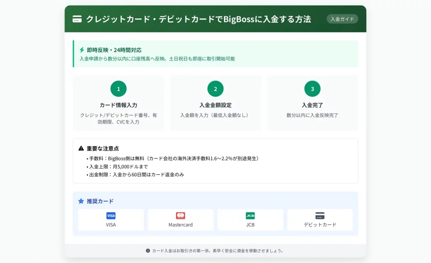The image size is (431, 263).
Task: Click the カード情報入力 step title
Action: [118, 105]
